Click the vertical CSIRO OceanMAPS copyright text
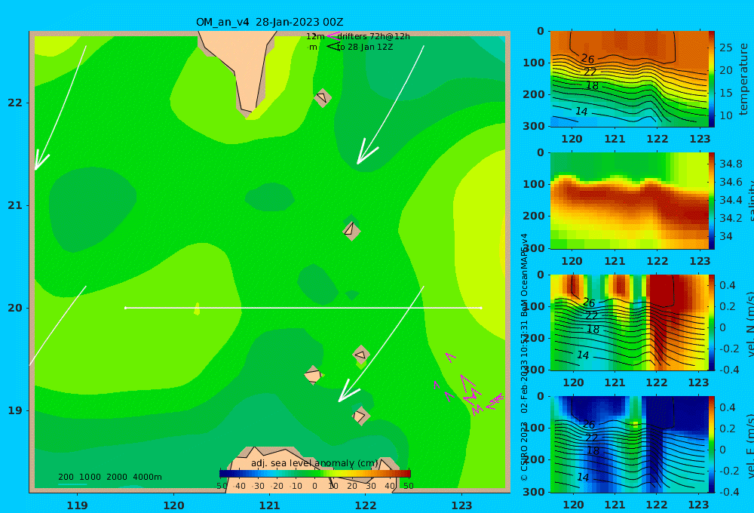Image resolution: width=754 pixels, height=513 pixels. tap(524, 357)
